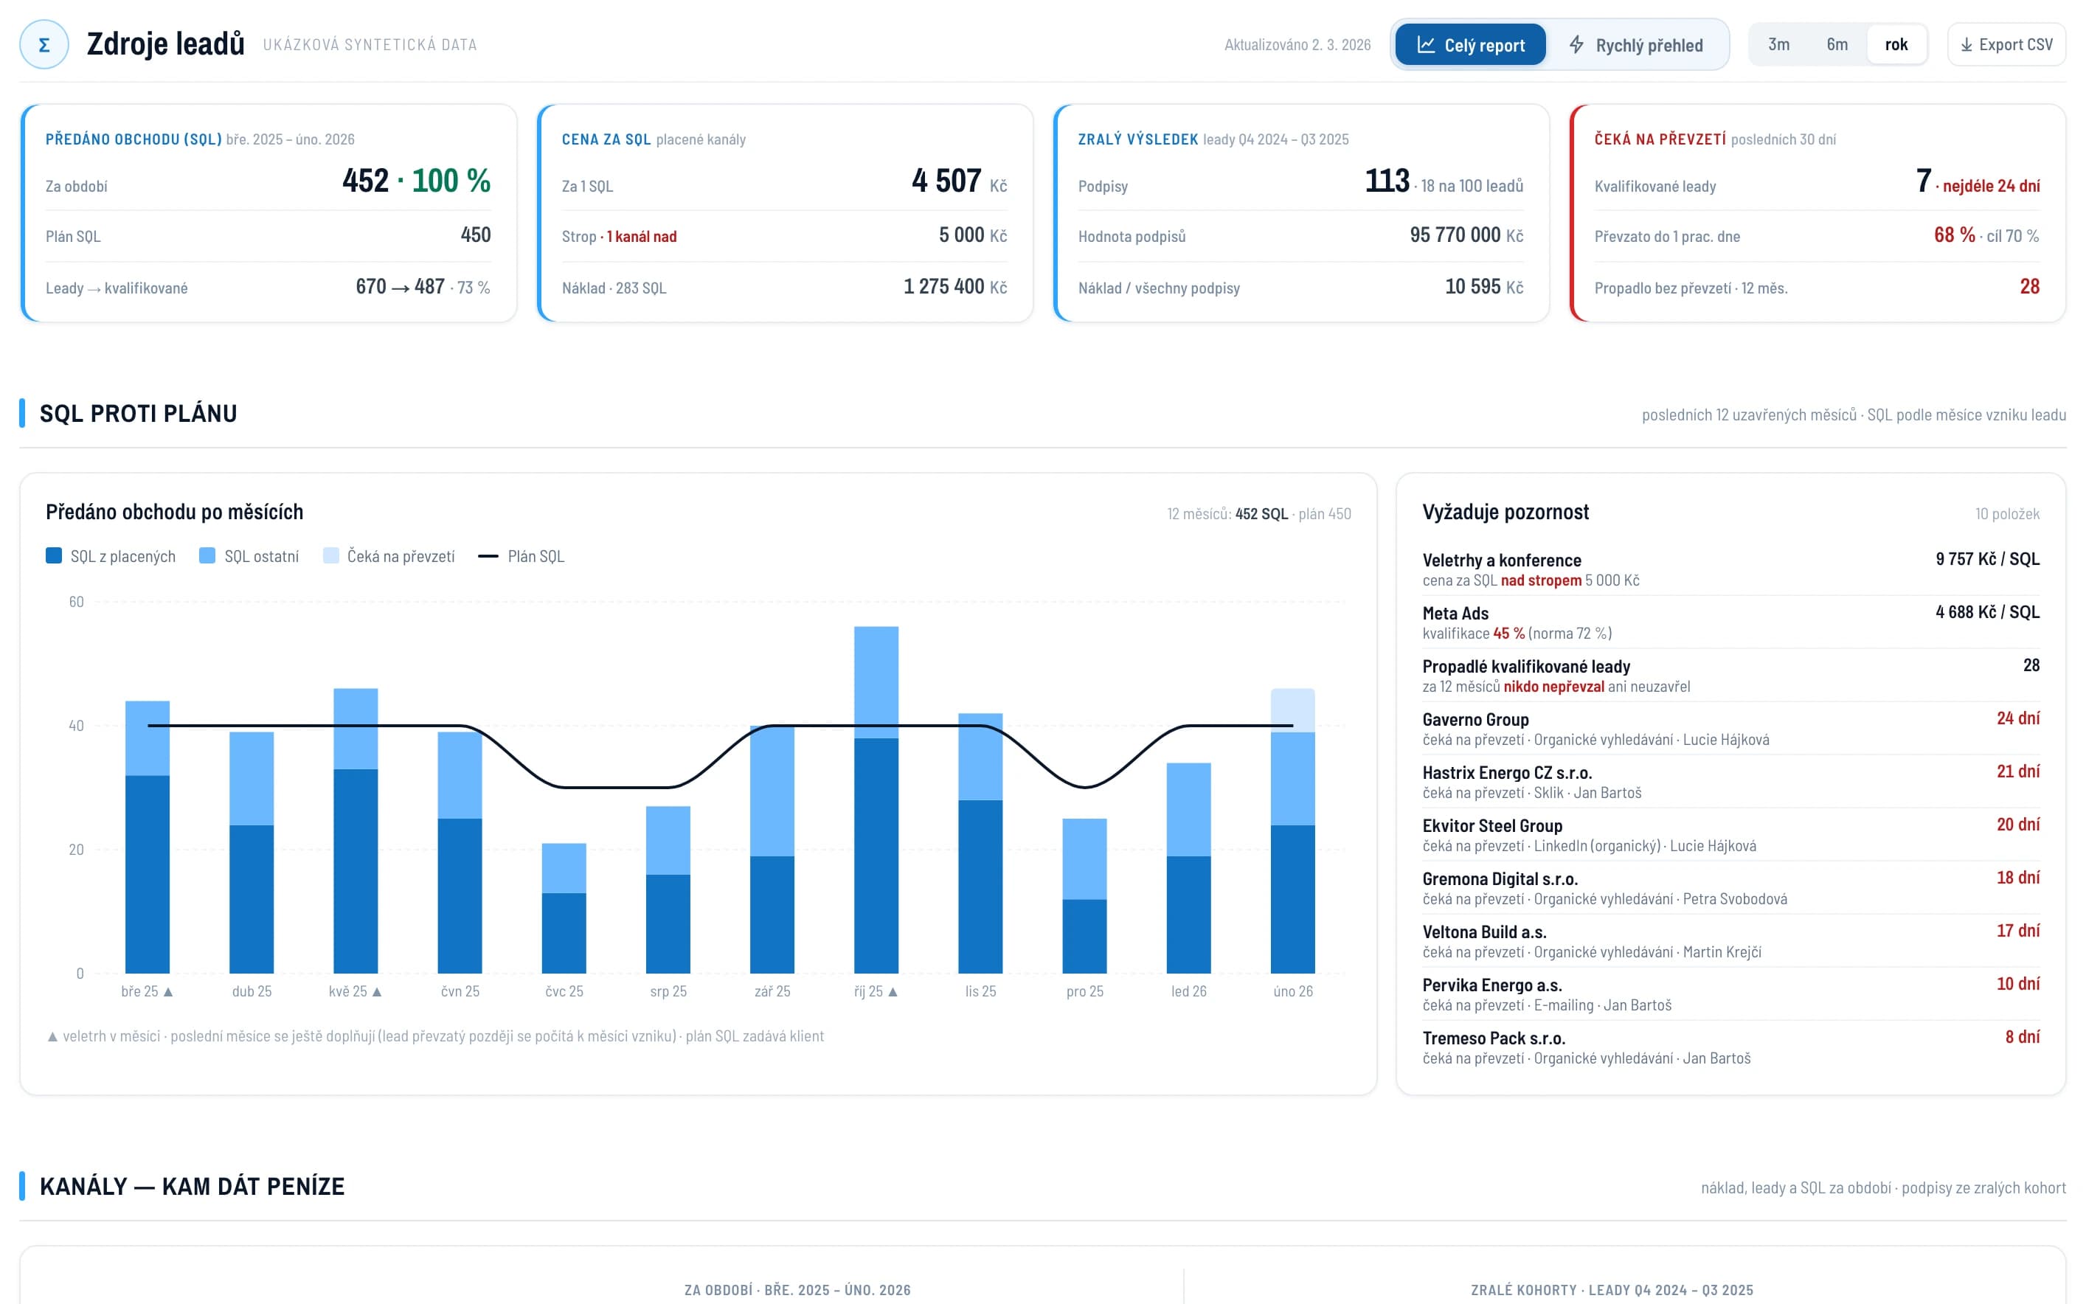Viewport: 2086px width, 1304px height.
Task: Open the Veletrhy a konference attention item
Action: pos(1730,569)
